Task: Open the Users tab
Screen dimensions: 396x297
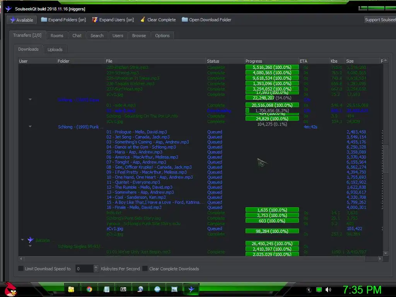Action: 118,36
